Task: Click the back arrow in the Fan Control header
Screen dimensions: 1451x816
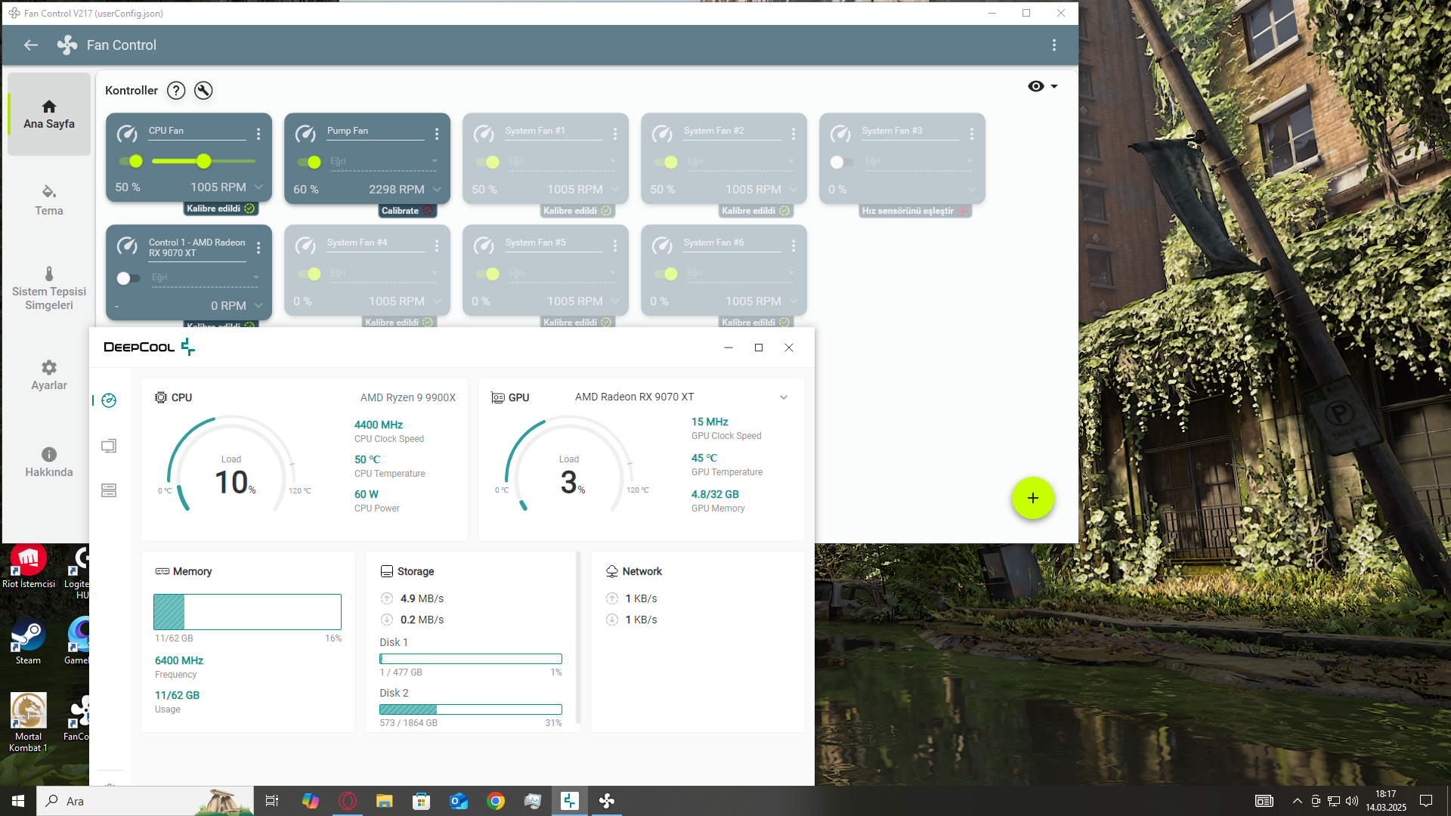Action: click(x=31, y=45)
